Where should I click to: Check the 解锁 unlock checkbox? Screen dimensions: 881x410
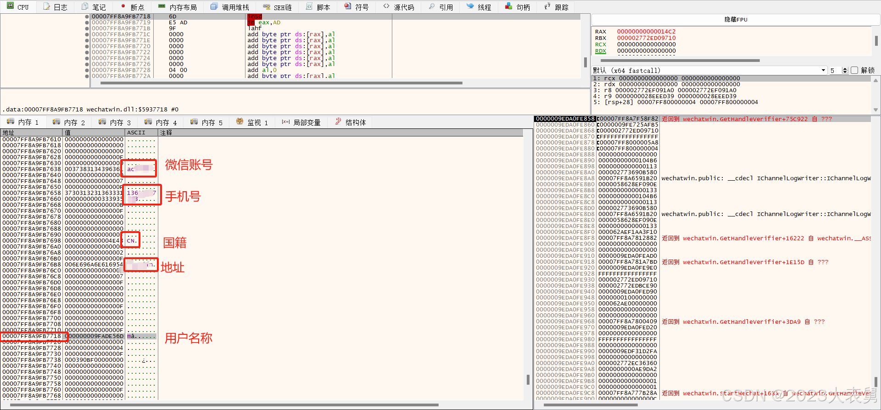pyautogui.click(x=854, y=70)
